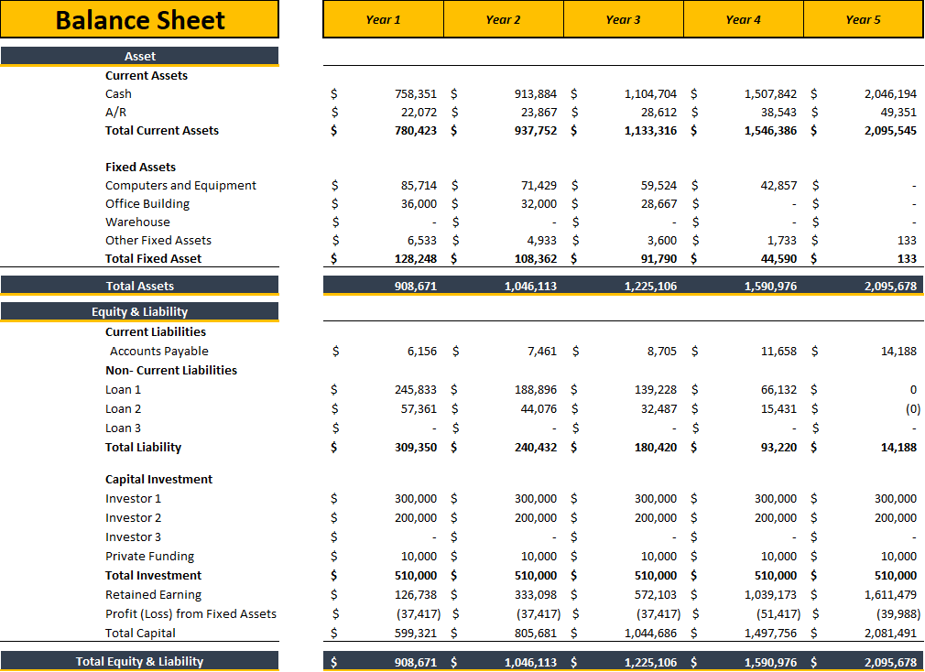Viewport: 925px width, 672px height.
Task: Click the Warehouse row label
Action: pos(137,222)
